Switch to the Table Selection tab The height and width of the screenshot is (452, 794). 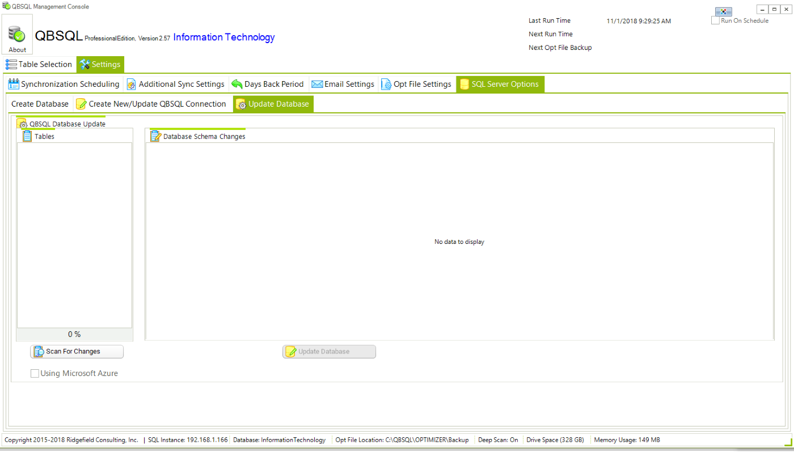pos(39,65)
